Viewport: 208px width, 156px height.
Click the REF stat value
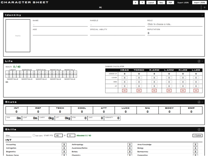(x=38, y=112)
